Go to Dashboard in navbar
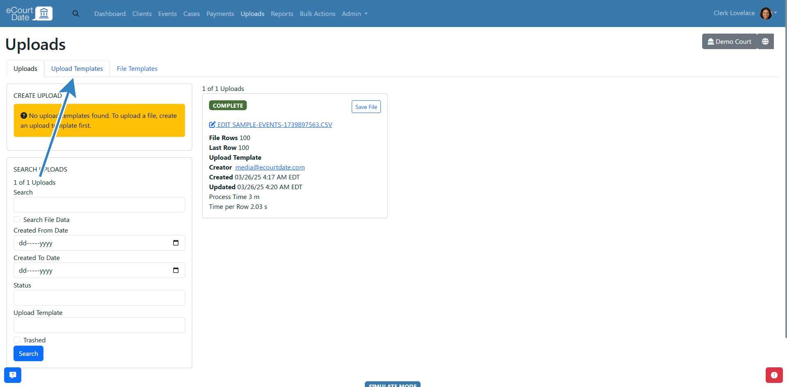Screen dimensions: 787x387 point(110,14)
